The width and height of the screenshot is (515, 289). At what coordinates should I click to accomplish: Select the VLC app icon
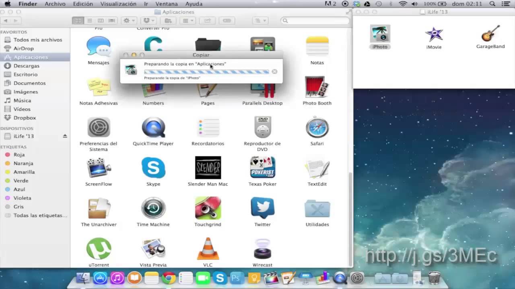[x=208, y=249]
